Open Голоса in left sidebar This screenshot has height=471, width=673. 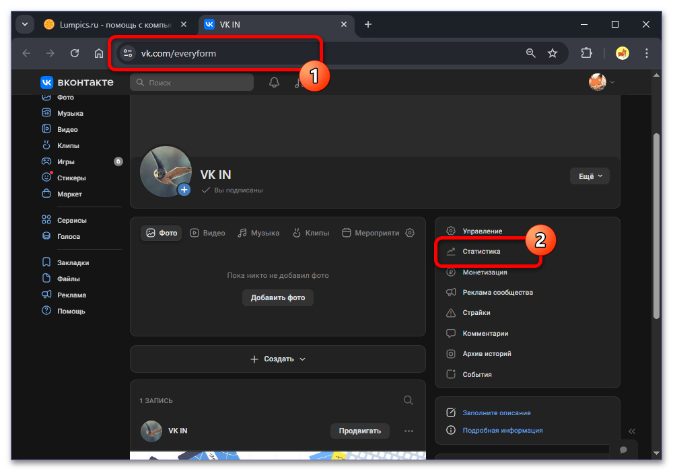[x=61, y=236]
